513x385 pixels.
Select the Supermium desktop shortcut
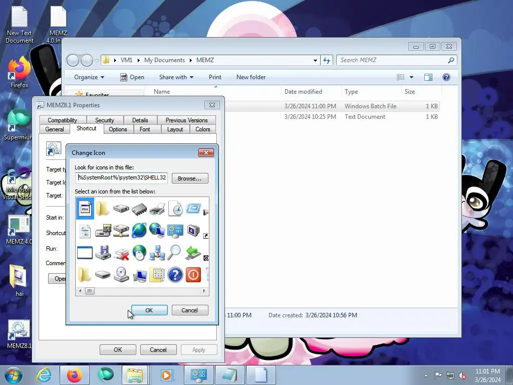(18, 125)
